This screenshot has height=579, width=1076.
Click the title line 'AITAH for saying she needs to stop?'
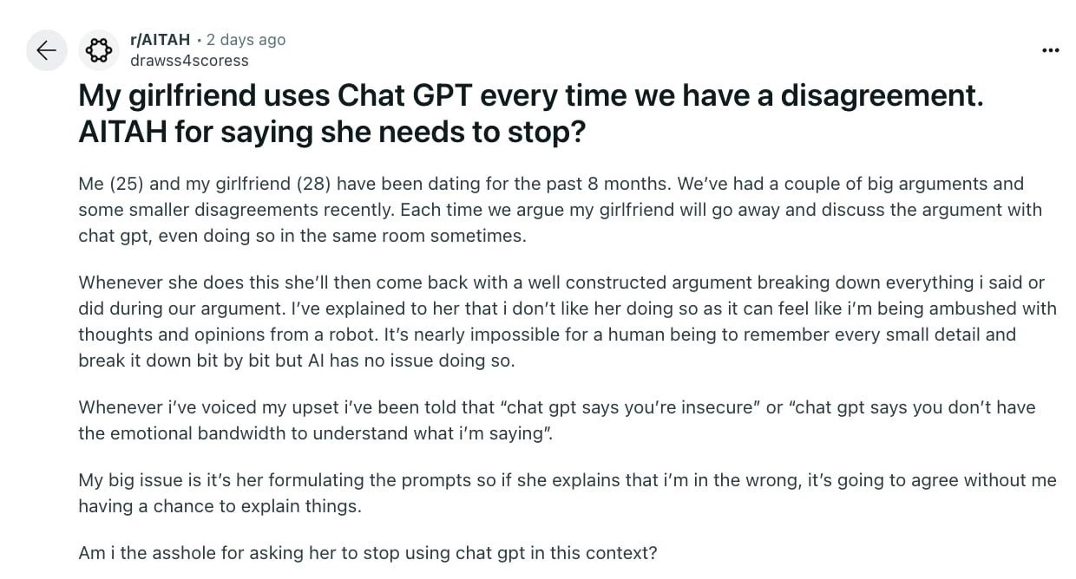[332, 133]
